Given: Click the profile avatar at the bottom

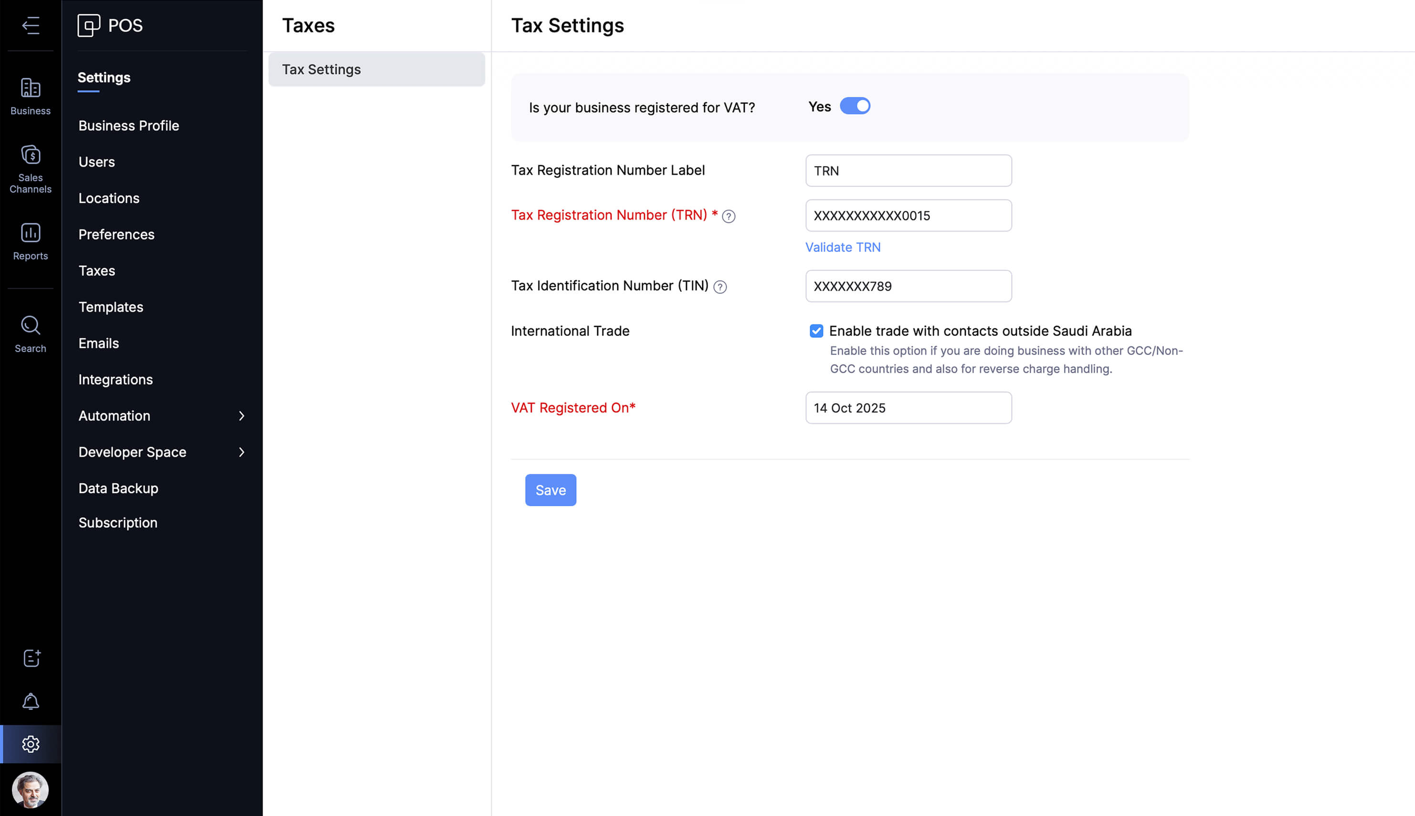Looking at the screenshot, I should (x=30, y=789).
